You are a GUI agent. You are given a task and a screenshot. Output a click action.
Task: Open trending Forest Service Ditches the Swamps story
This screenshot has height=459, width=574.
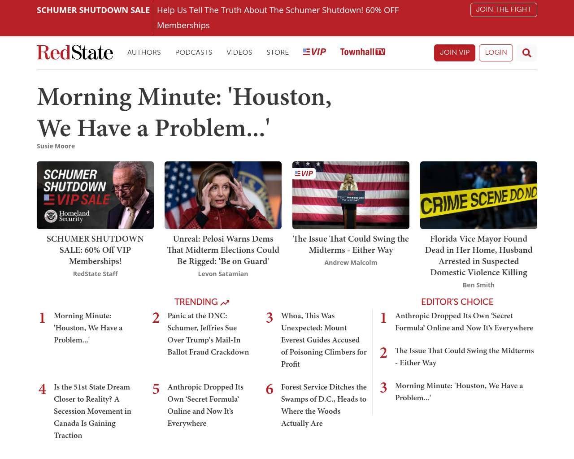[x=323, y=405]
